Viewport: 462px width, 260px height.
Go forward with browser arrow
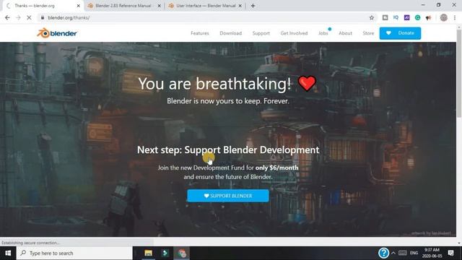[18, 17]
